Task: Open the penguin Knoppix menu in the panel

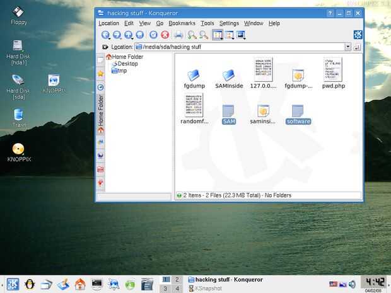Action: (30, 284)
